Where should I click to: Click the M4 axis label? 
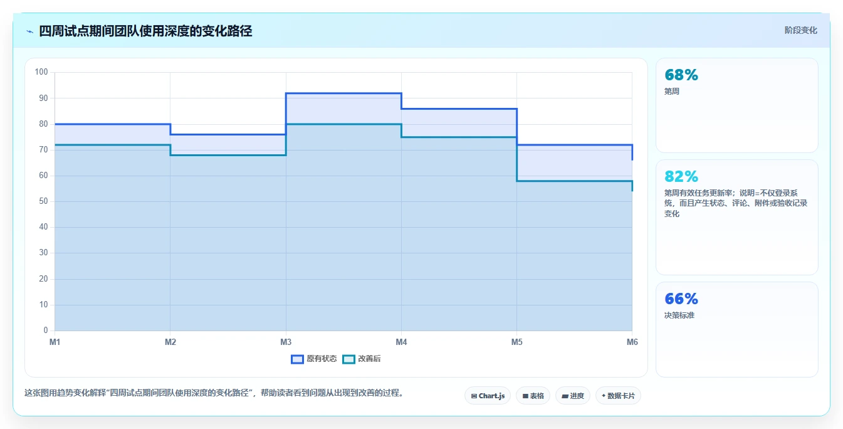click(401, 342)
